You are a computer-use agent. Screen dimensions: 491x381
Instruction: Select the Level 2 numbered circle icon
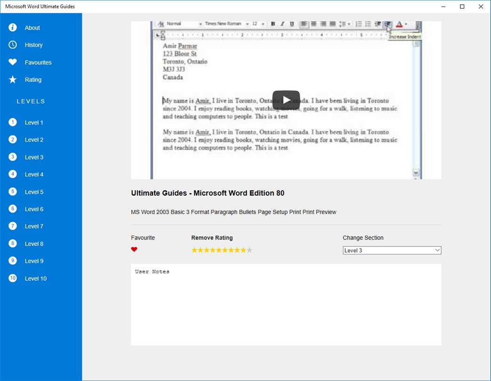click(x=13, y=139)
